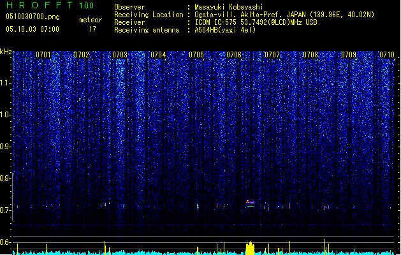The height and width of the screenshot is (255, 401).
Task: Click the 0703 time marker
Action: coord(120,55)
